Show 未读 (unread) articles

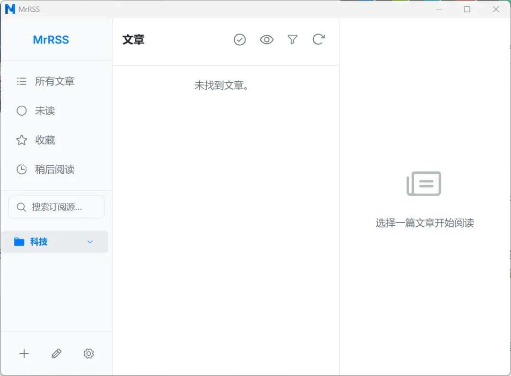tap(56, 111)
